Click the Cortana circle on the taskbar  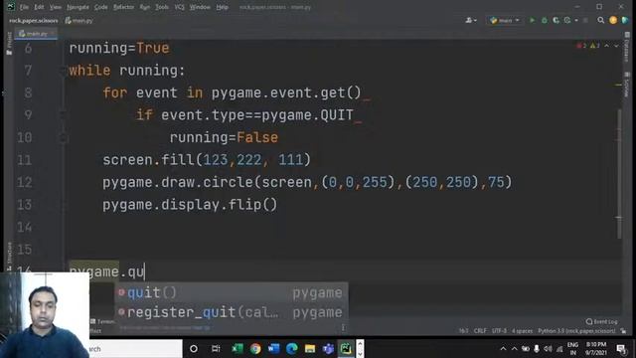[194, 348]
